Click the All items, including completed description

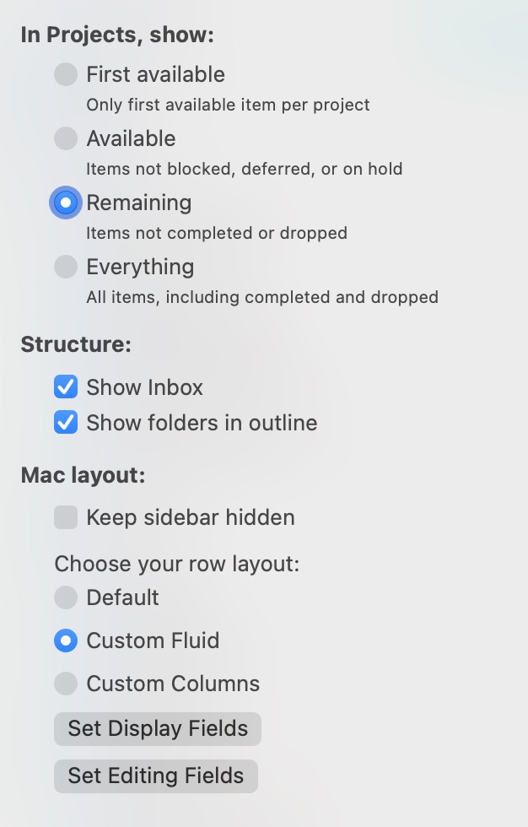coord(261,297)
